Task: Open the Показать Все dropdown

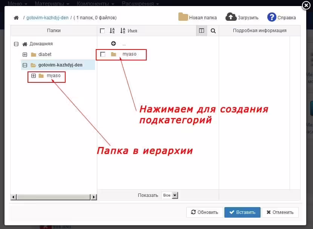Action: tap(170, 195)
